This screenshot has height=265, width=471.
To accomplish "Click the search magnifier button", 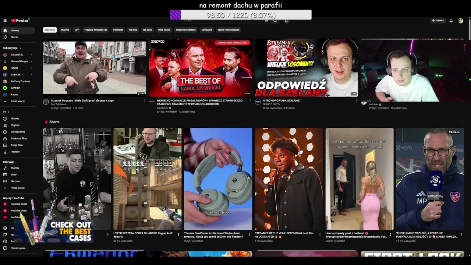I will pos(275,21).
